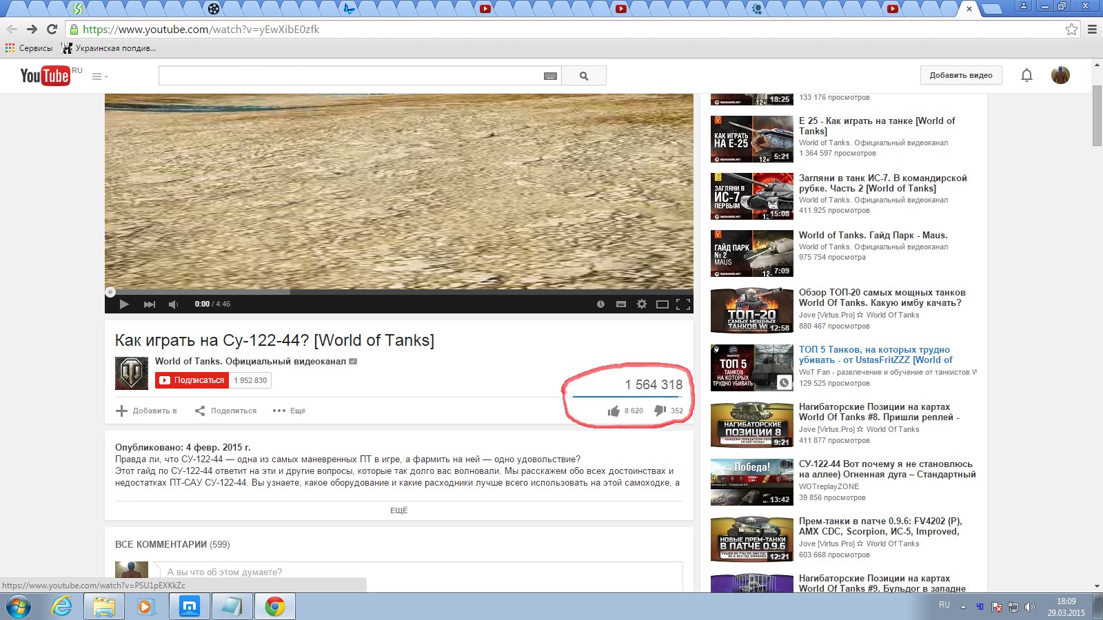Play the video
Image resolution: width=1103 pixels, height=620 pixels.
(x=124, y=304)
